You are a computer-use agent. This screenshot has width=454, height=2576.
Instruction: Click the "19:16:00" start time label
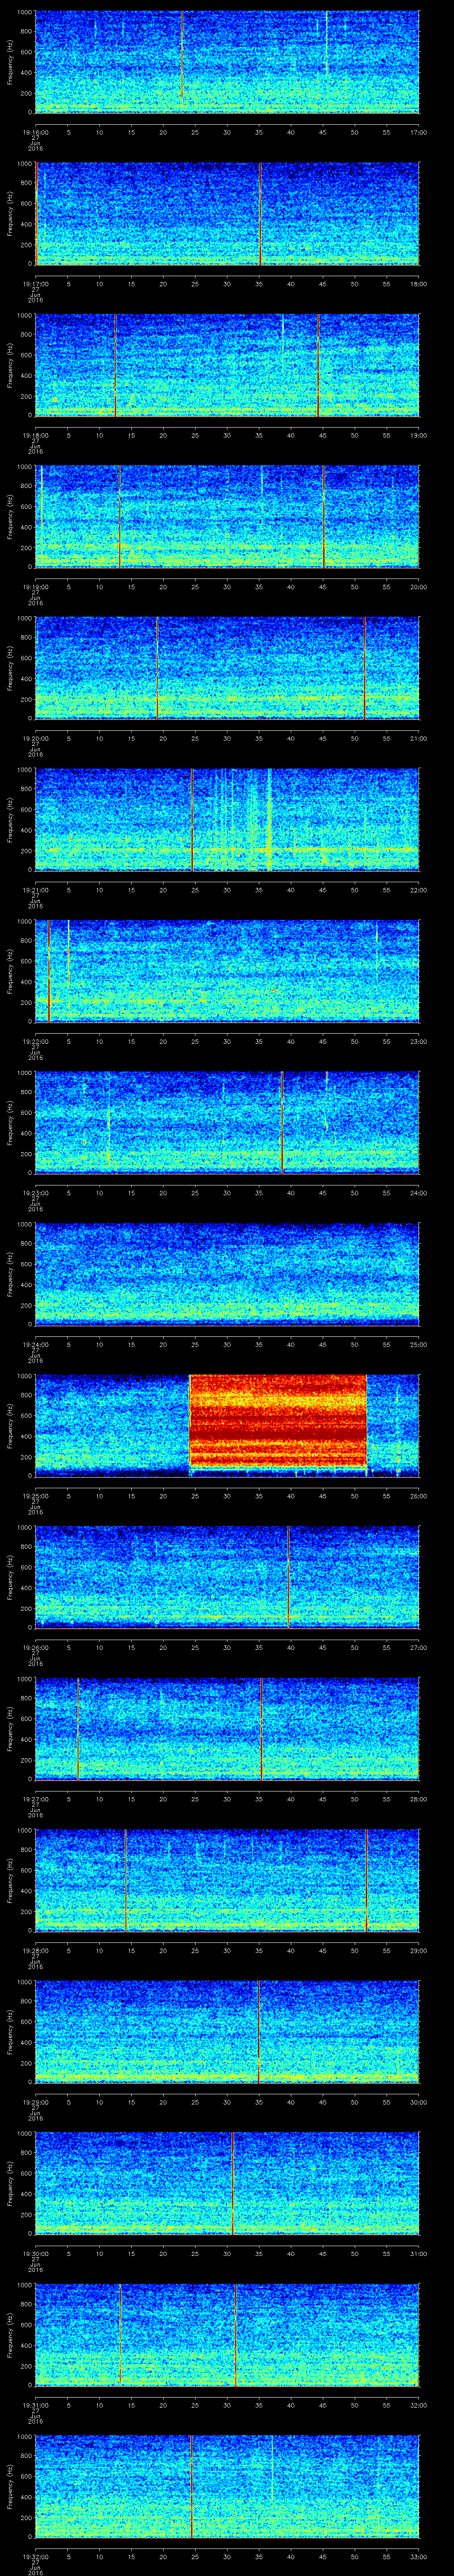[x=35, y=132]
